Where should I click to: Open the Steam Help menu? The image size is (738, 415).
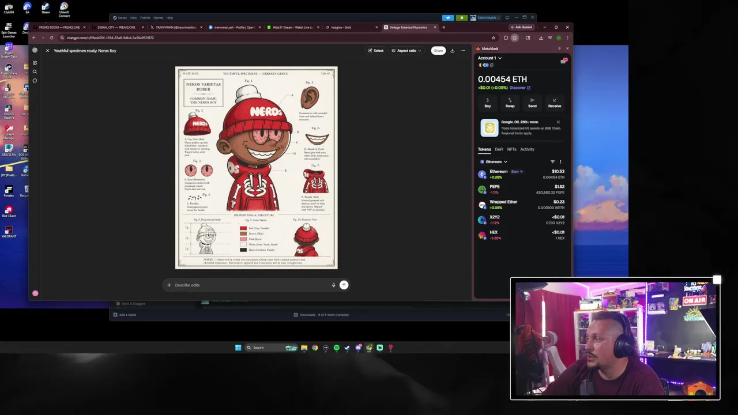point(170,18)
